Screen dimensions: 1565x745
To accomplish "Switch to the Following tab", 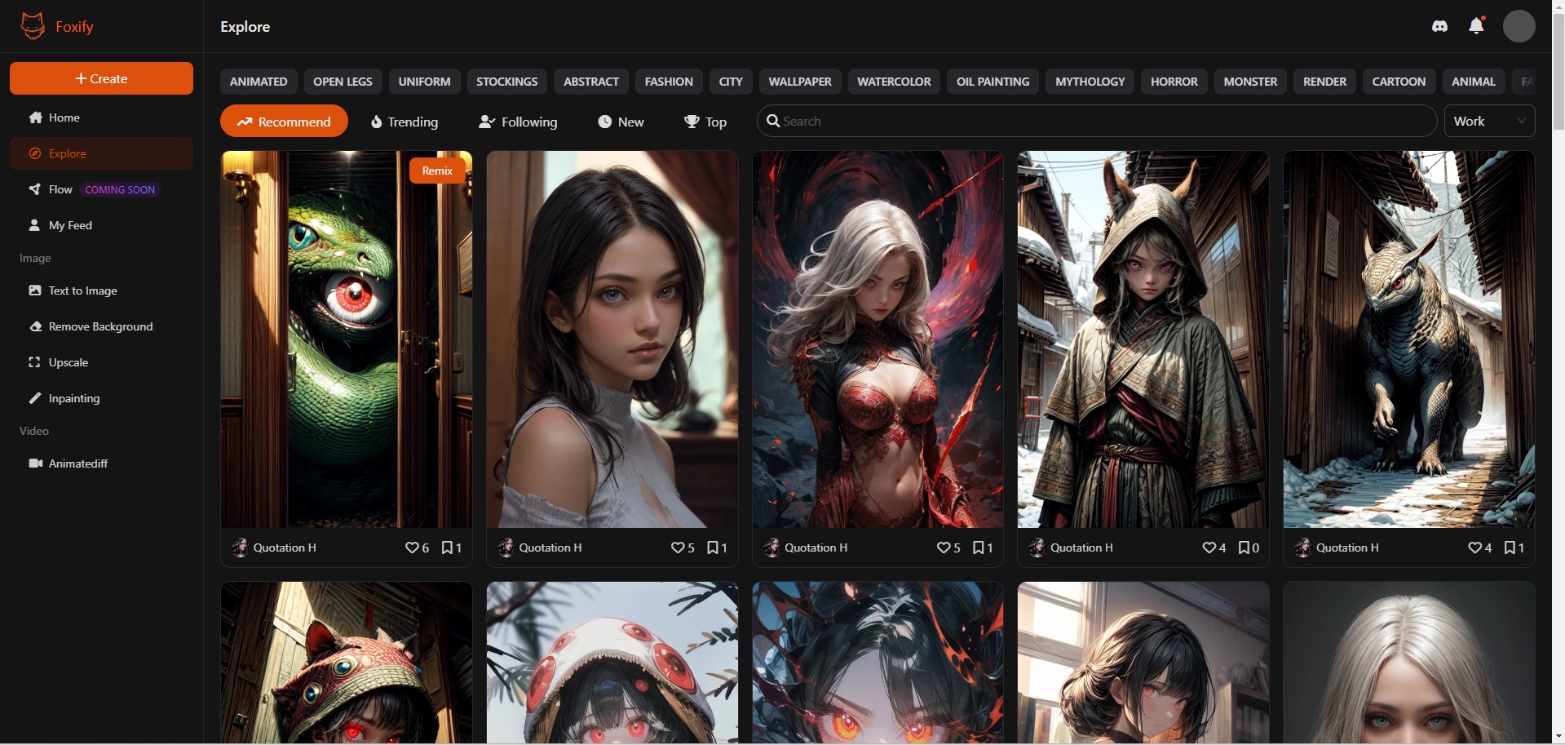I will tap(518, 122).
